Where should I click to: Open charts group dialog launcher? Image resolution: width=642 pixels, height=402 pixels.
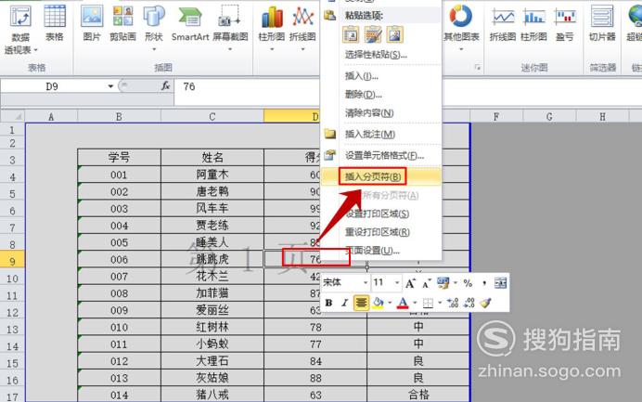pyautogui.click(x=478, y=67)
